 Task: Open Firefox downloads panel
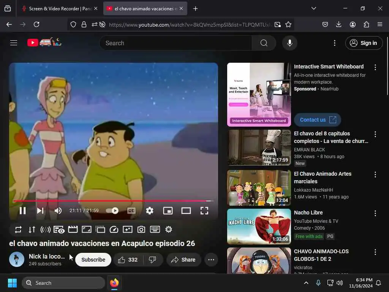(338, 24)
